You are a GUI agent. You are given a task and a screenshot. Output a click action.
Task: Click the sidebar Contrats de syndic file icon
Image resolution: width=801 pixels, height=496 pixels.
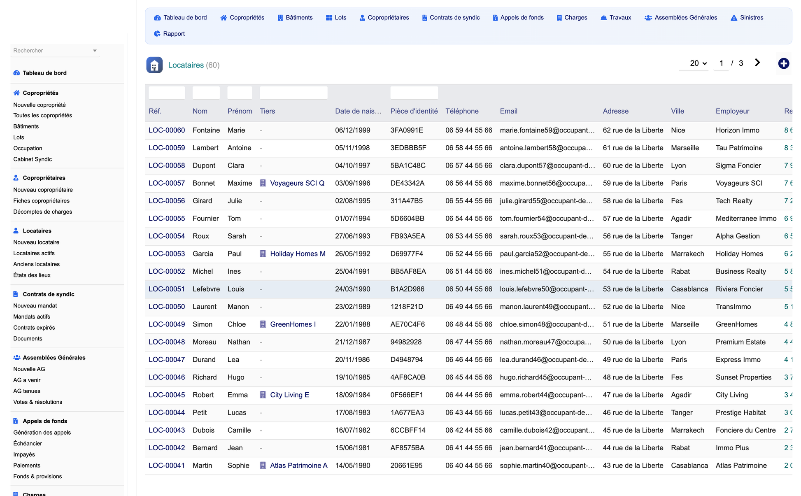point(16,294)
